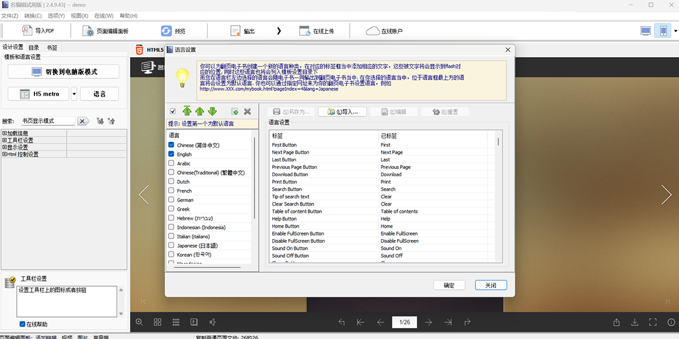Open thumbnails grid view in bottom toolbar
Image resolution: width=679 pixels, height=339 pixels.
158,322
